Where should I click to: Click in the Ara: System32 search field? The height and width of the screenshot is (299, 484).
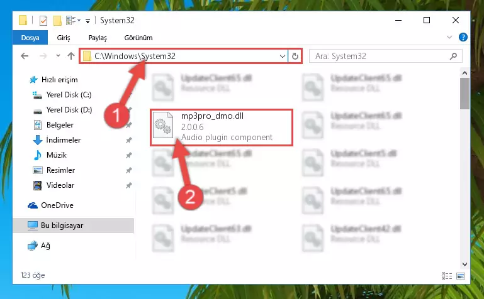(381, 56)
